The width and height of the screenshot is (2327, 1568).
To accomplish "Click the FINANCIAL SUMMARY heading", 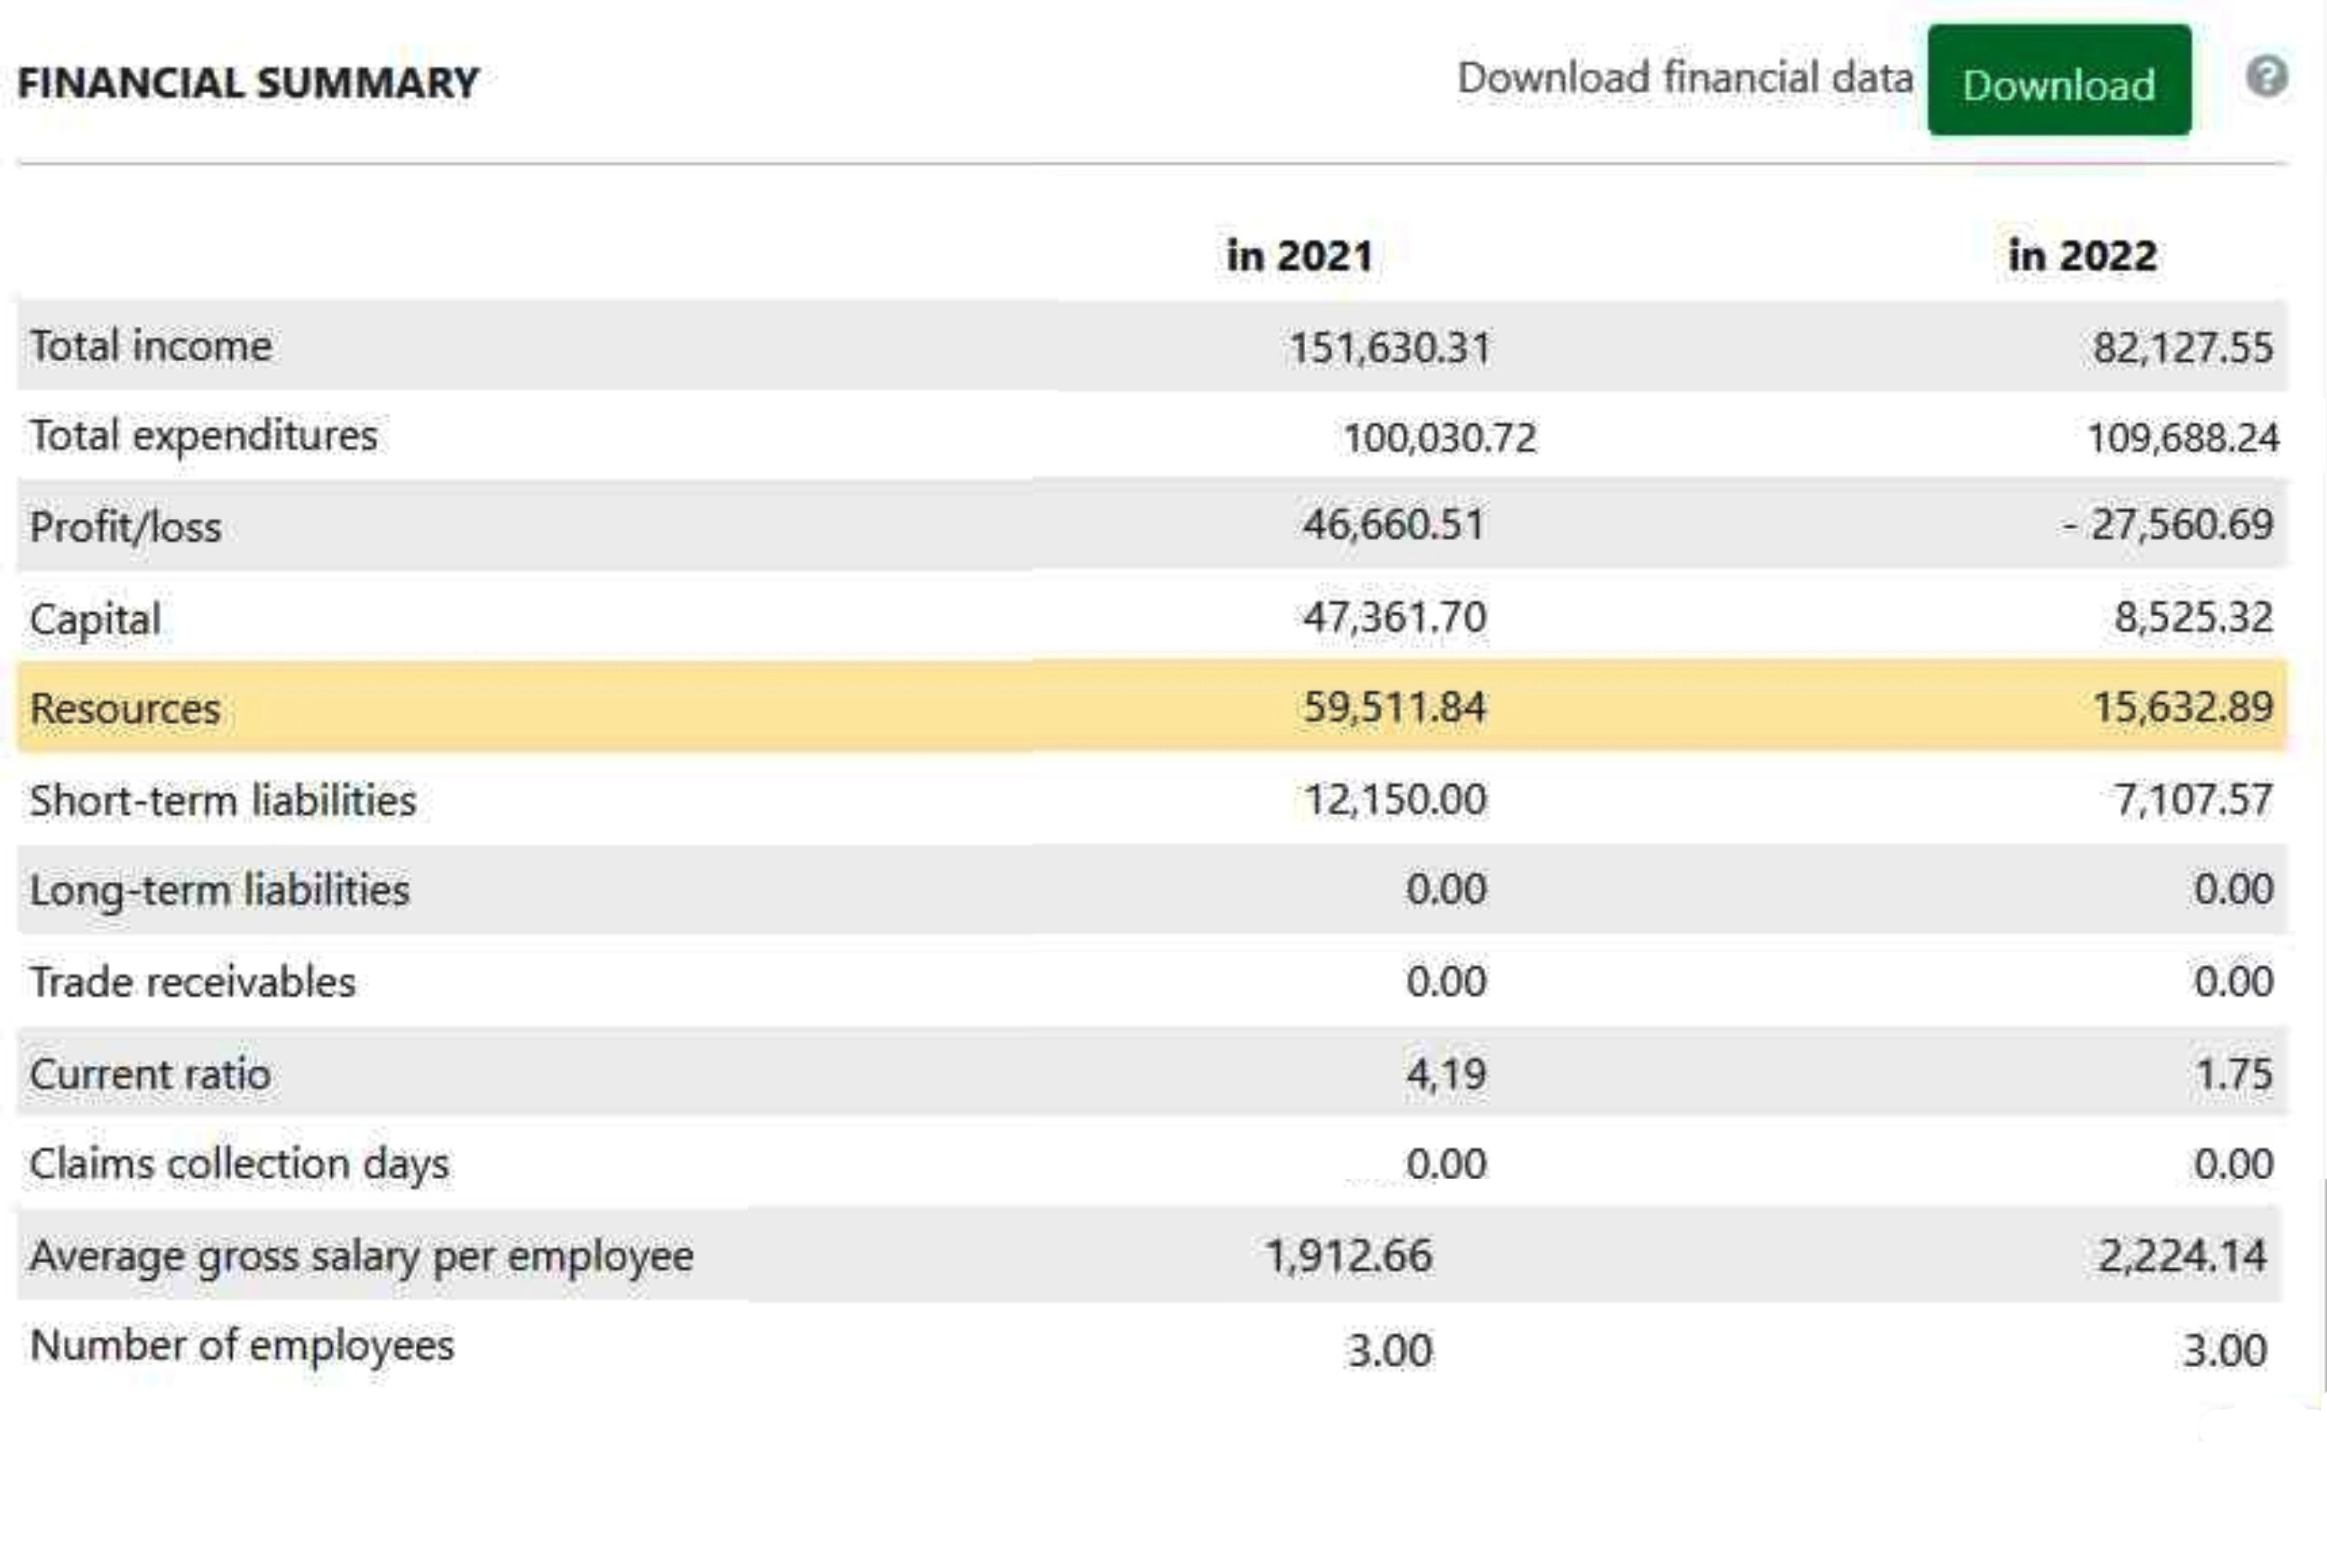I will point(249,82).
